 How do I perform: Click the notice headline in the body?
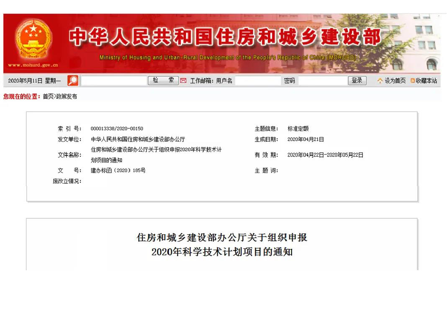click(x=222, y=245)
